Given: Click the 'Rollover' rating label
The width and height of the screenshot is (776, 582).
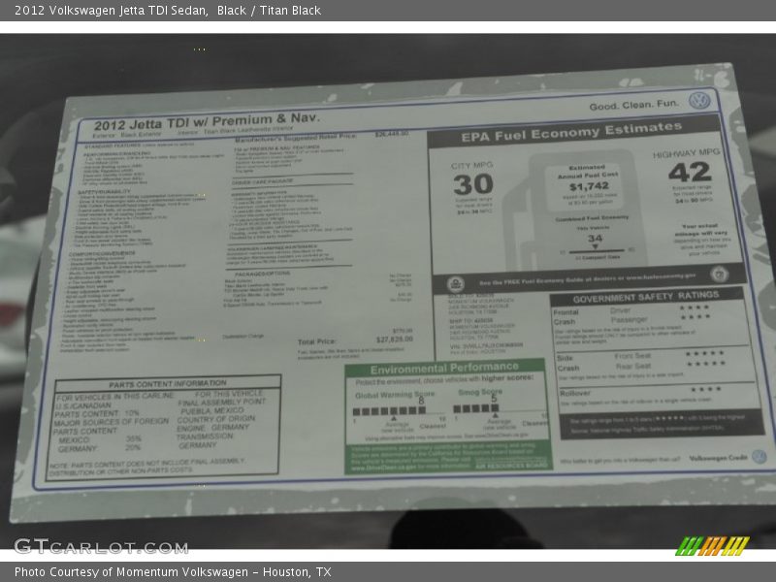Looking at the screenshot, I should click(575, 393).
